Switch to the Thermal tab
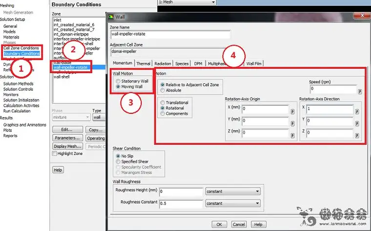The width and height of the screenshot is (371, 231). [143, 63]
